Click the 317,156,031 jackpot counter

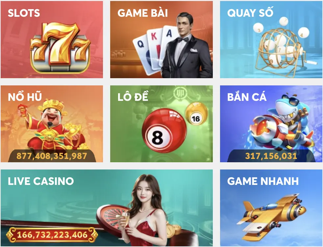(x=271, y=156)
